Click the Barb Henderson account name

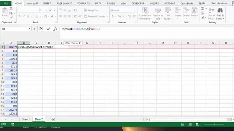[220, 3]
